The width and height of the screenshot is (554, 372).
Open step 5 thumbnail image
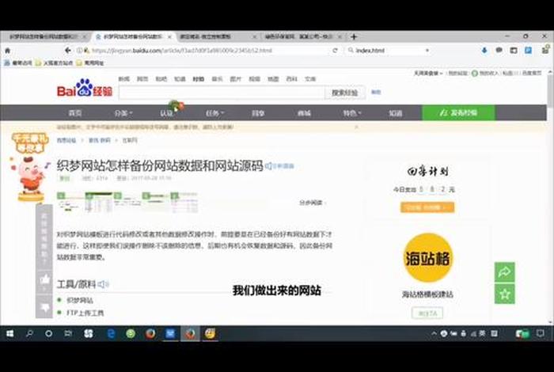coord(184,203)
